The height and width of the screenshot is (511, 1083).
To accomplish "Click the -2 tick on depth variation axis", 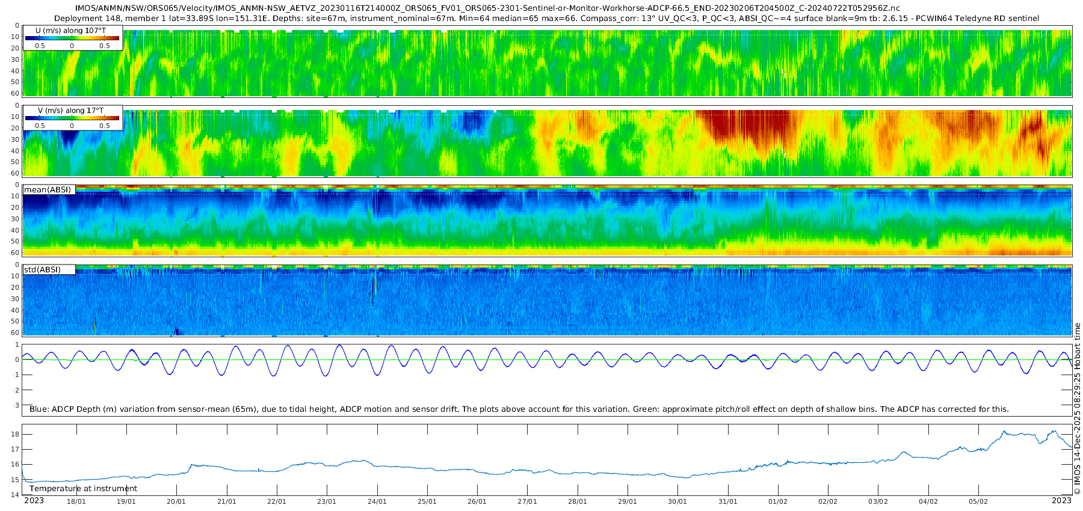I will (16, 391).
